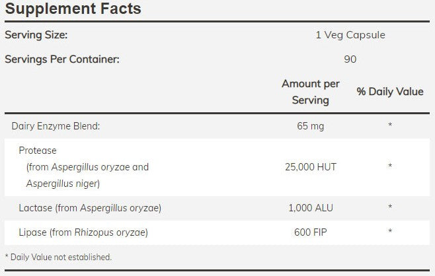This screenshot has height=276, width=435.
Task: Click the 90 servings value
Action: coord(350,59)
